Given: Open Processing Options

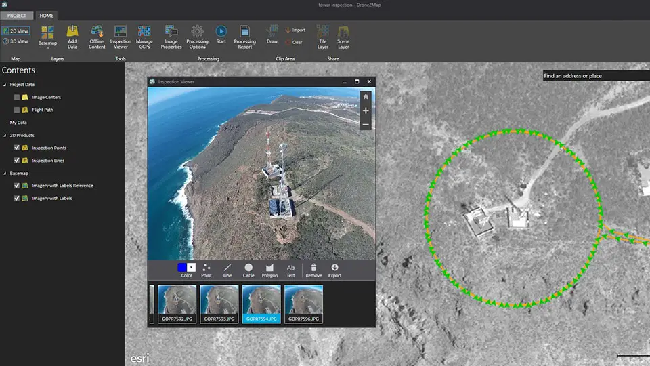Looking at the screenshot, I should [x=197, y=37].
